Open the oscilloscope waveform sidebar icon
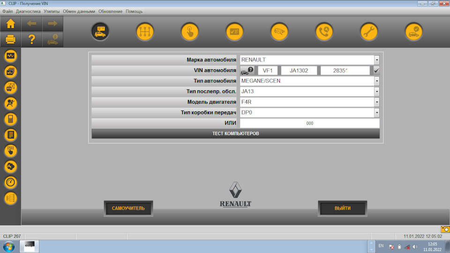Viewport: 450px width, 253px height. (11, 56)
